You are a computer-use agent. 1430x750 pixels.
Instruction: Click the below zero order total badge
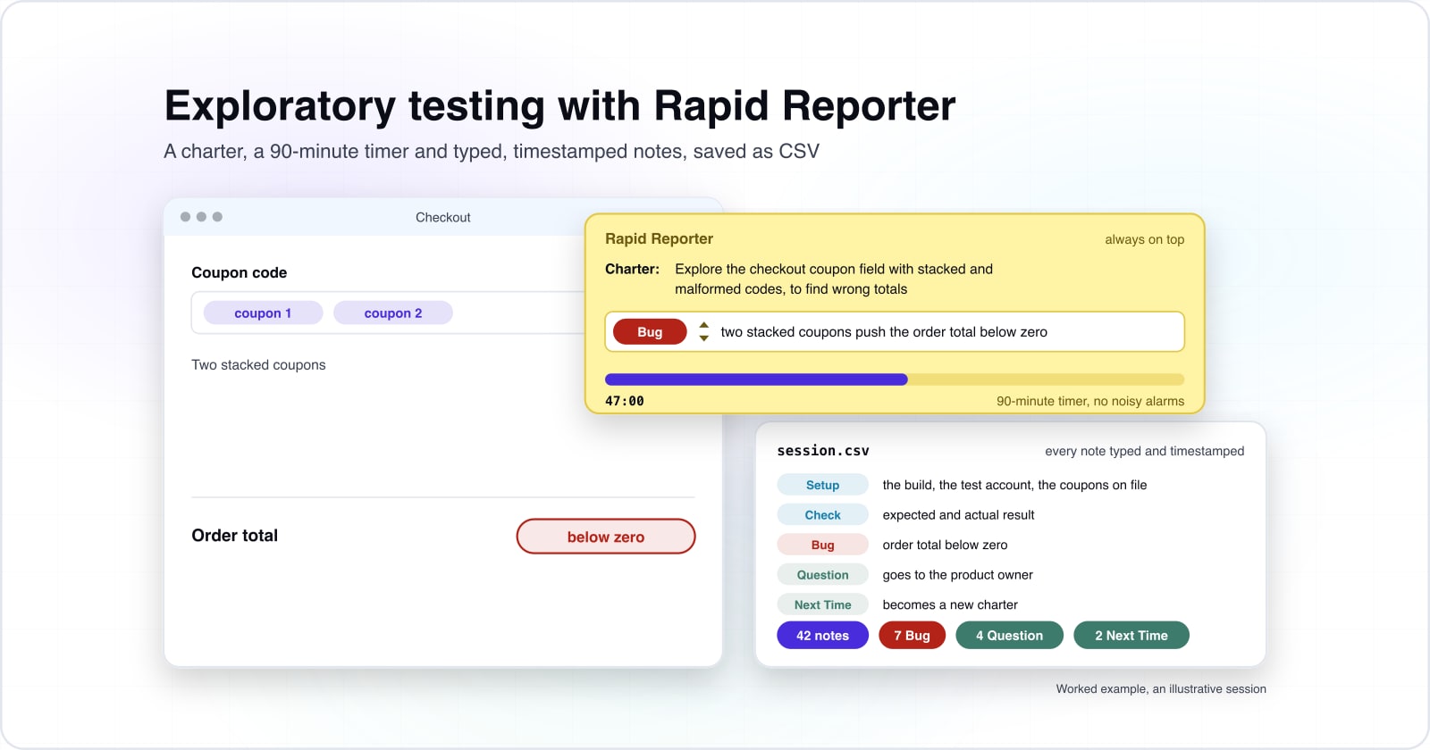point(606,537)
